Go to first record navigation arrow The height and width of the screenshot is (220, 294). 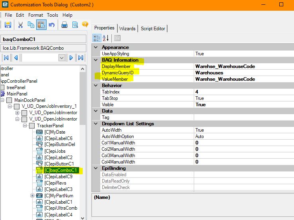6,58
